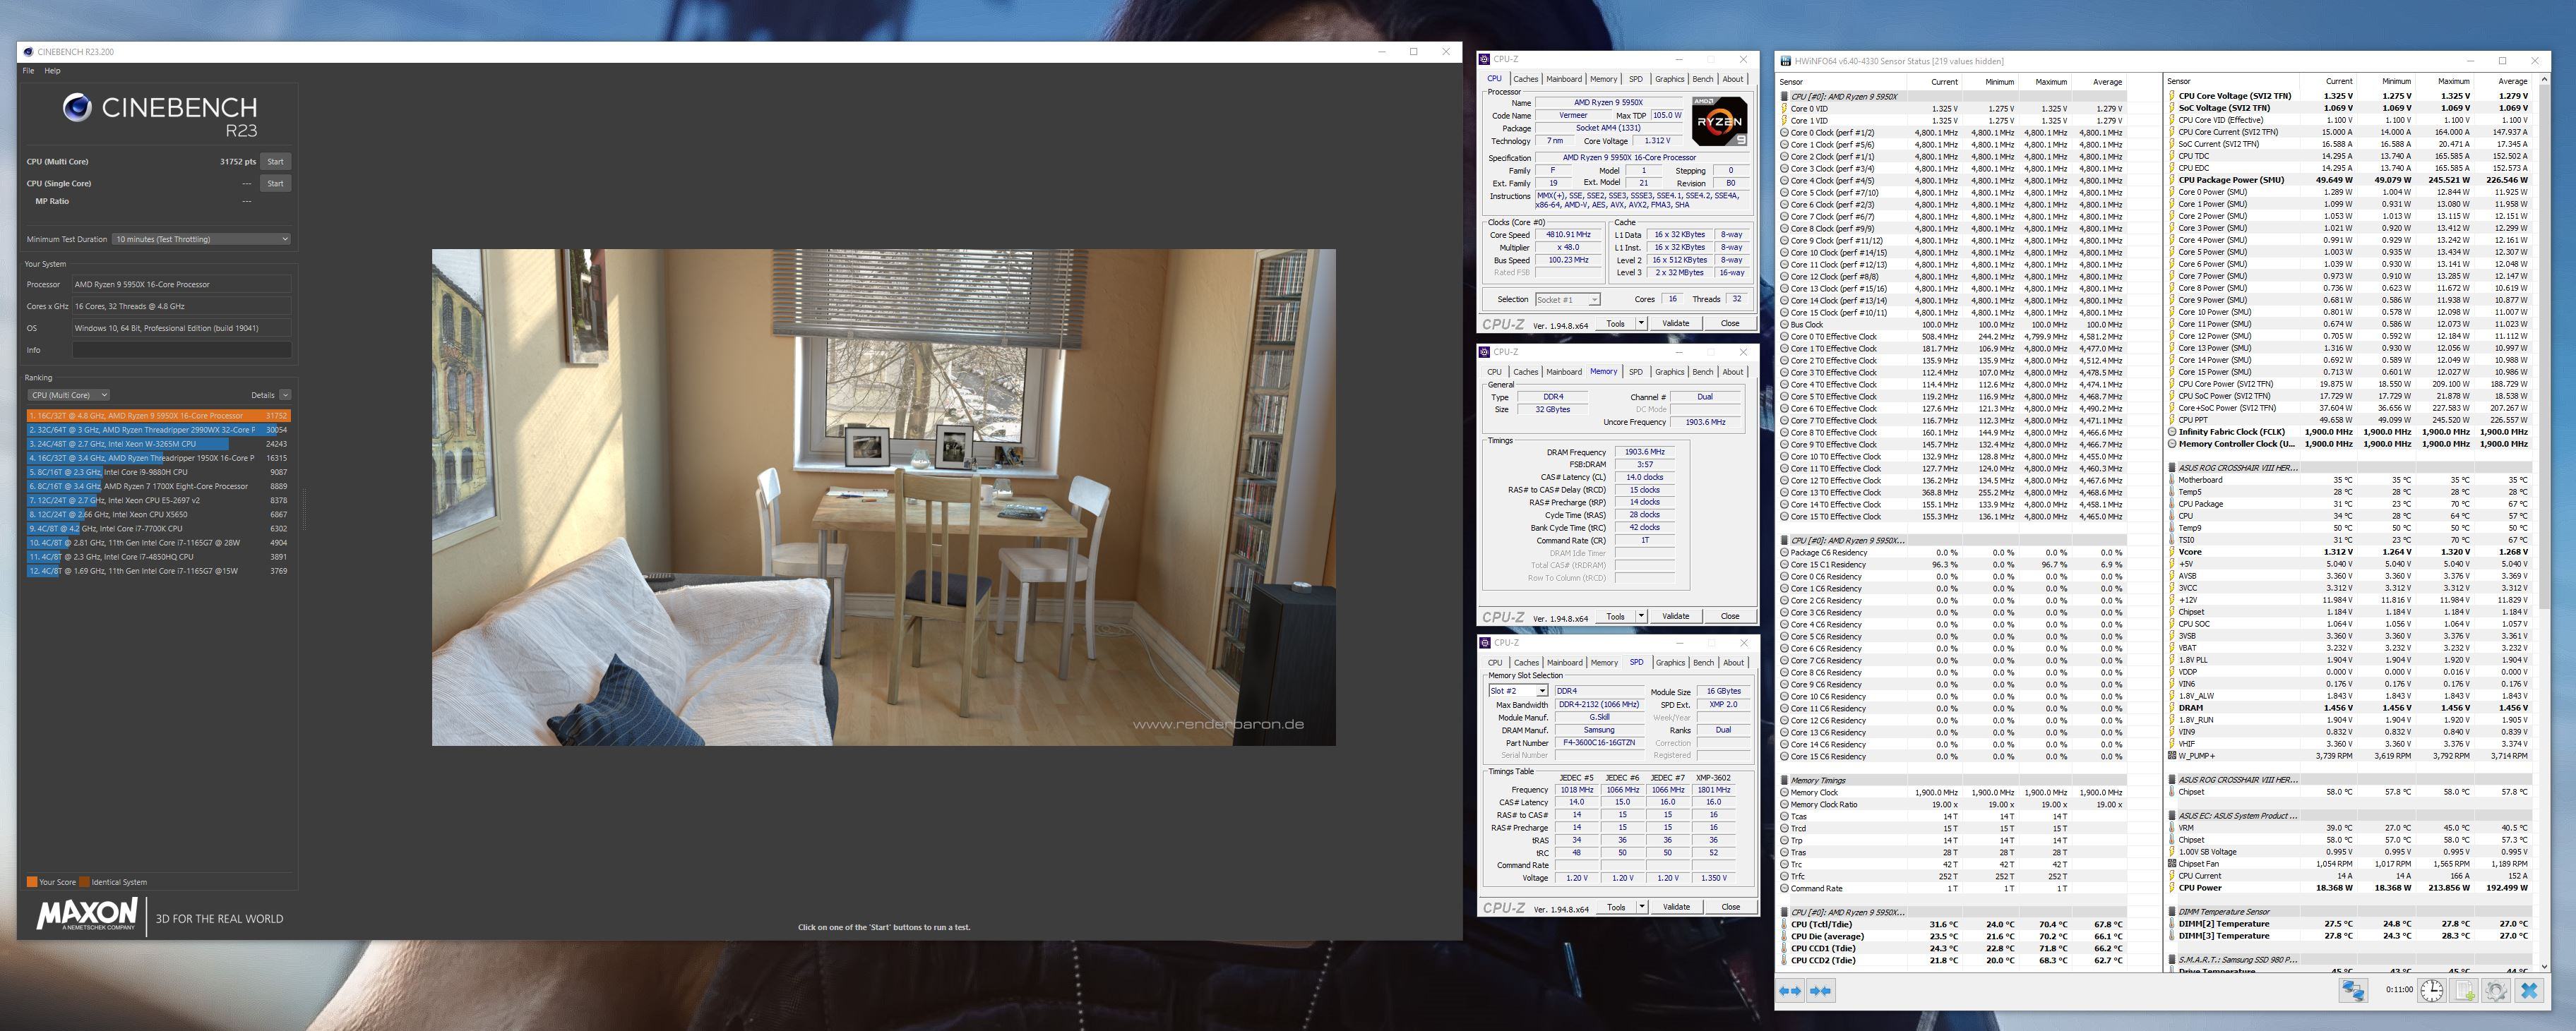
Task: Click the HWiNFO clock reset timer icon
Action: 2432,990
